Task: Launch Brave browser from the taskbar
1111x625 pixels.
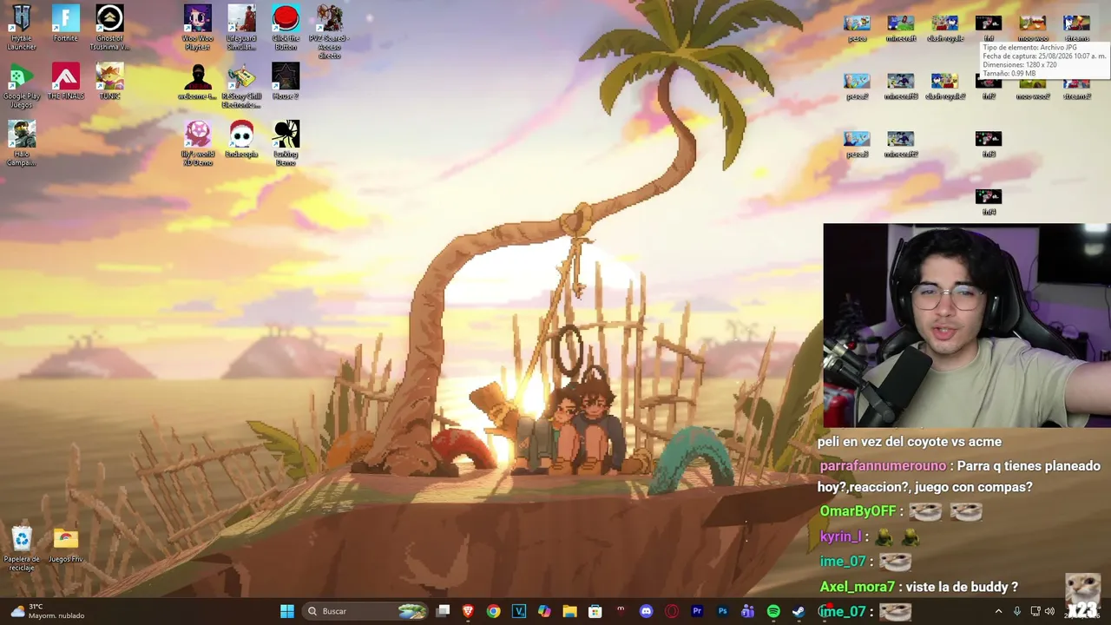Action: 468,611
